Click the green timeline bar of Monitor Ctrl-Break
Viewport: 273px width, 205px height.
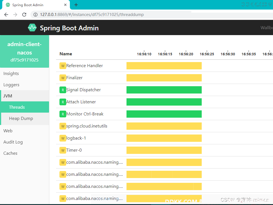pyautogui.click(x=164, y=114)
